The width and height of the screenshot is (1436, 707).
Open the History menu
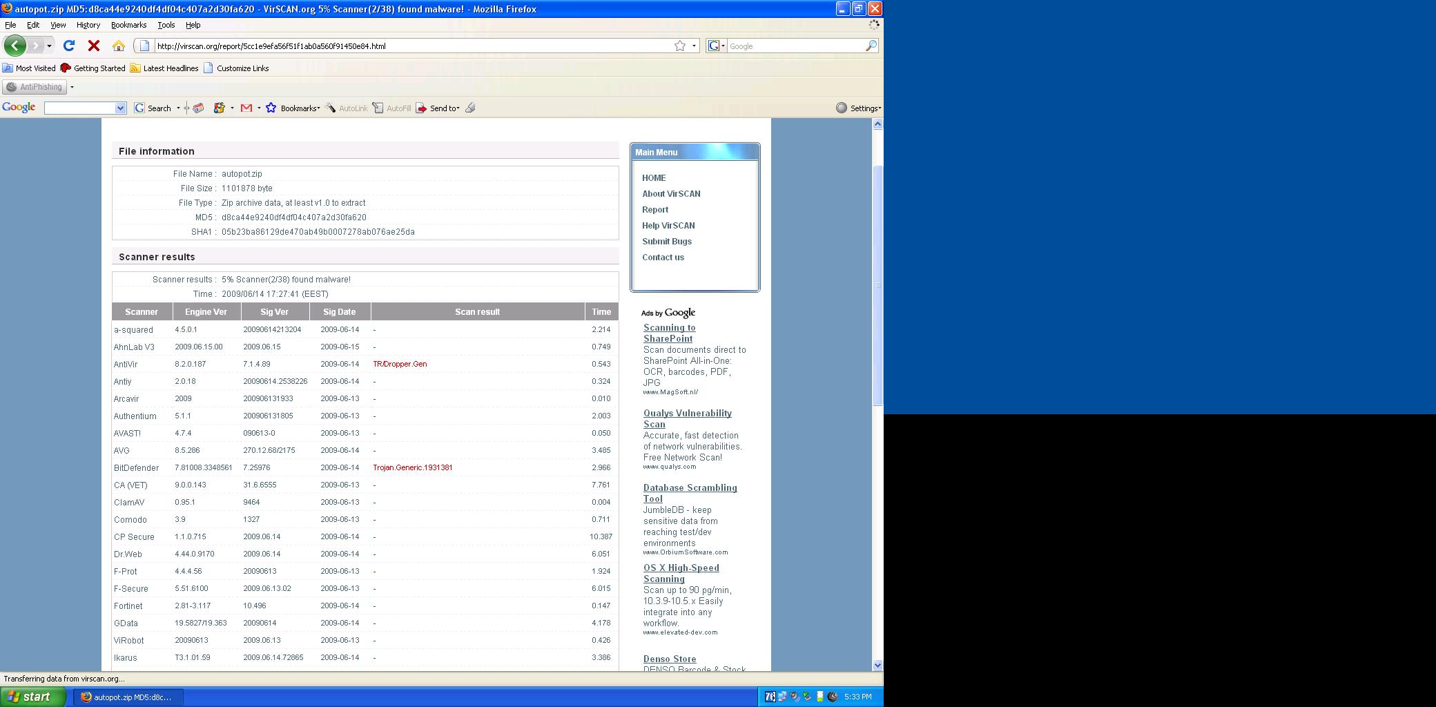pos(88,25)
